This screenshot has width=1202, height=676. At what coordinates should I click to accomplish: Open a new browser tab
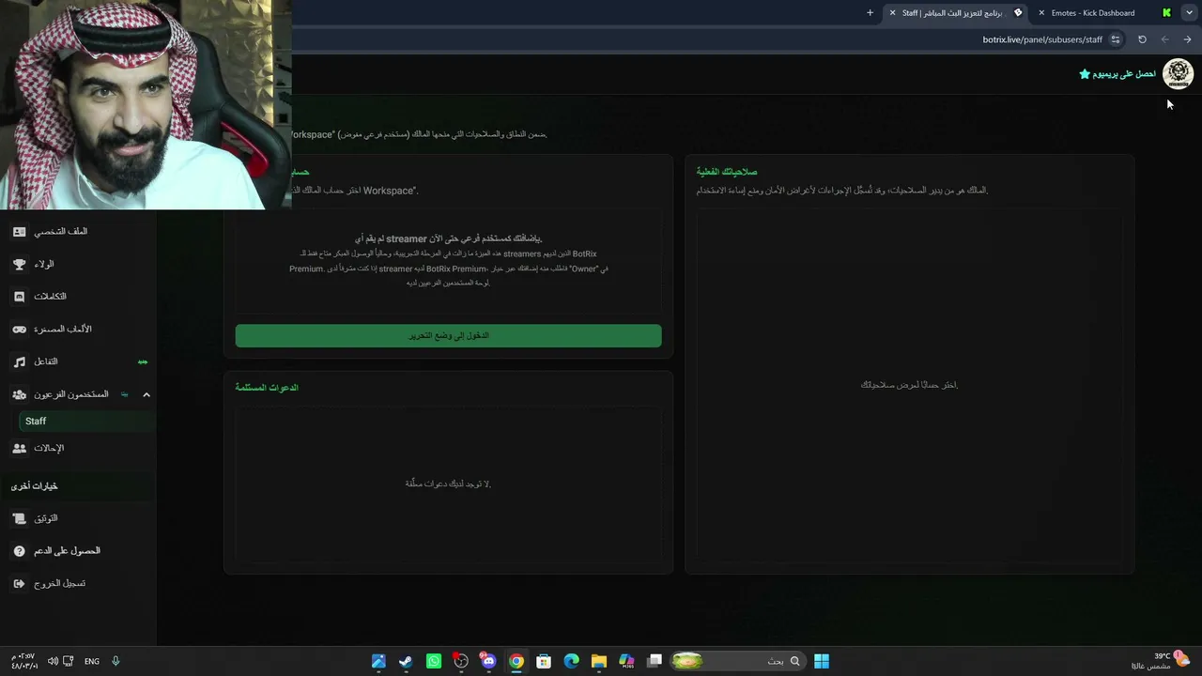click(870, 13)
